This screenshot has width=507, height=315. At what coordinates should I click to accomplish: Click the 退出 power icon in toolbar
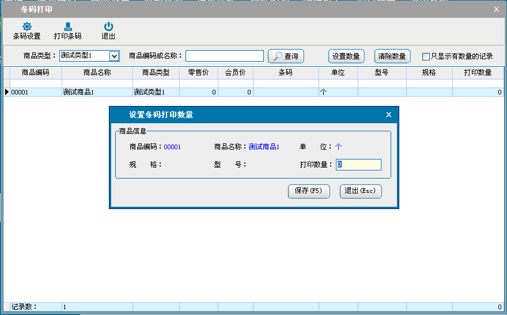(x=108, y=27)
